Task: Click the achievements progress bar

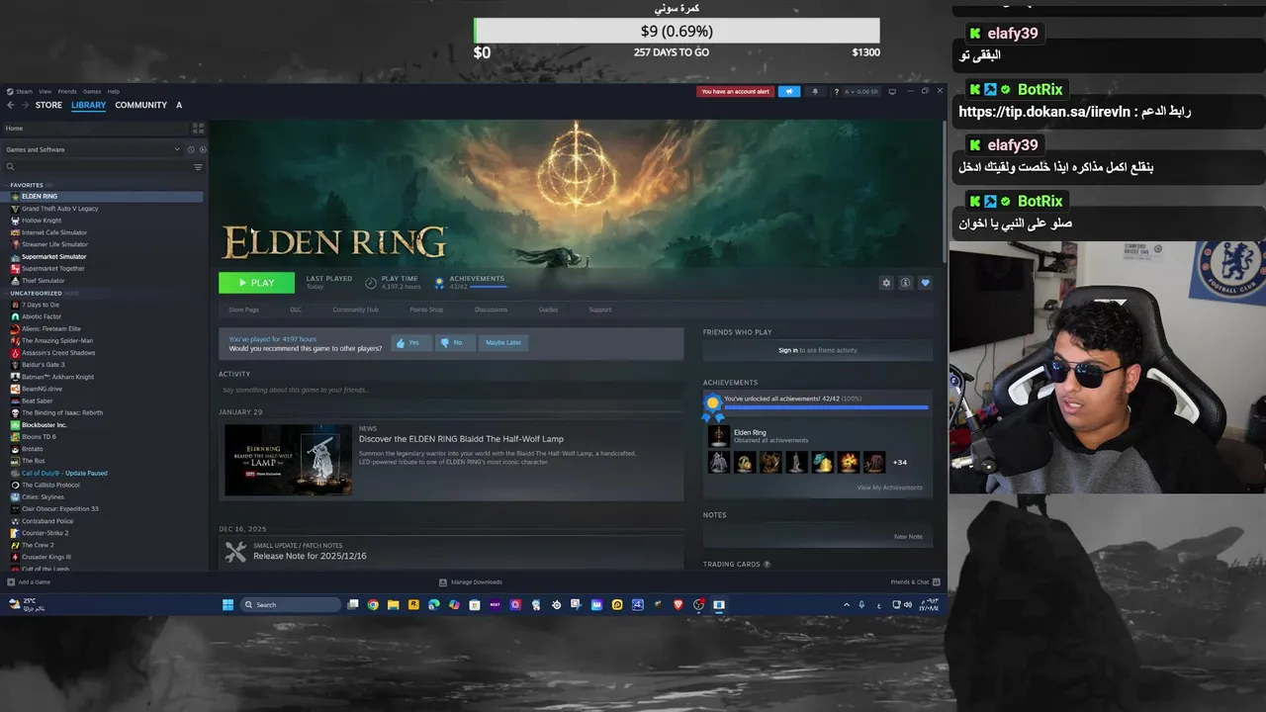Action: coord(826,406)
